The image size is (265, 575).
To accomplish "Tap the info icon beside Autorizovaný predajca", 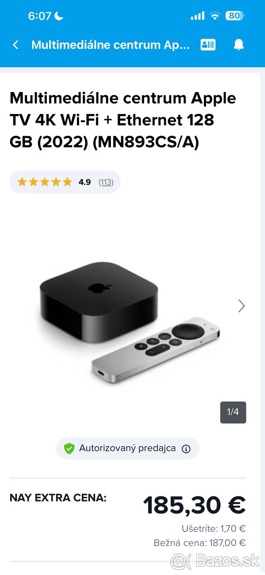I will tap(187, 449).
